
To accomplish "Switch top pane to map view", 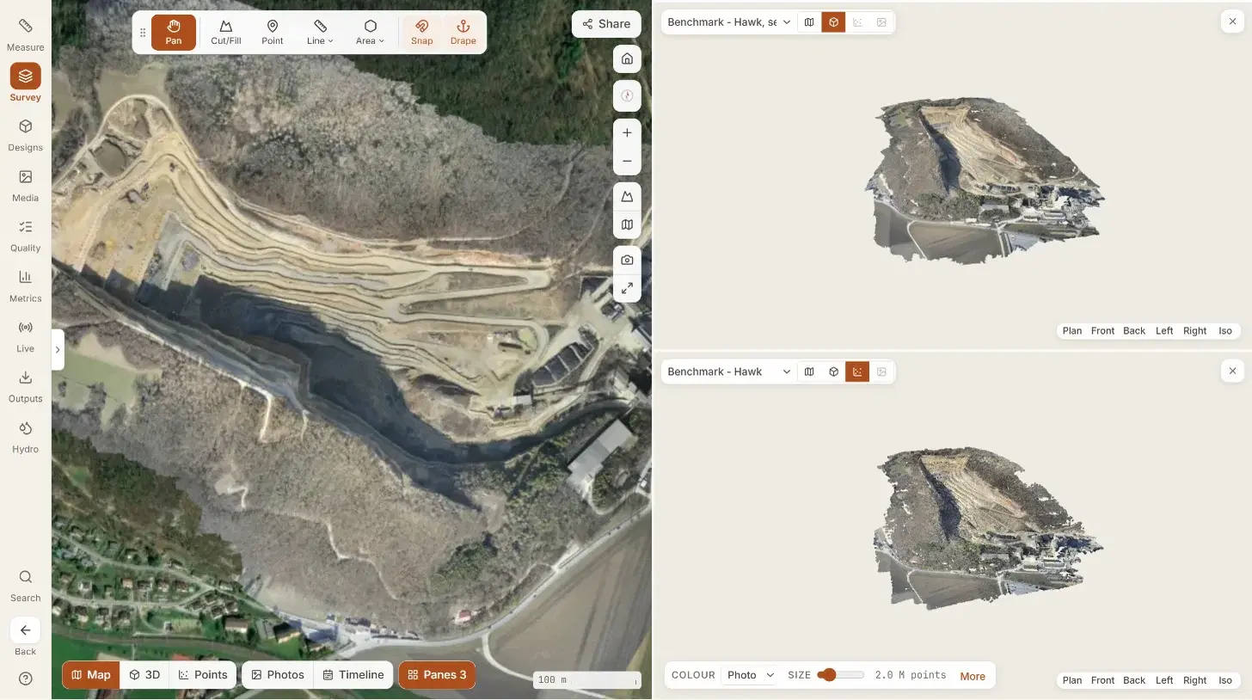I will (x=809, y=22).
